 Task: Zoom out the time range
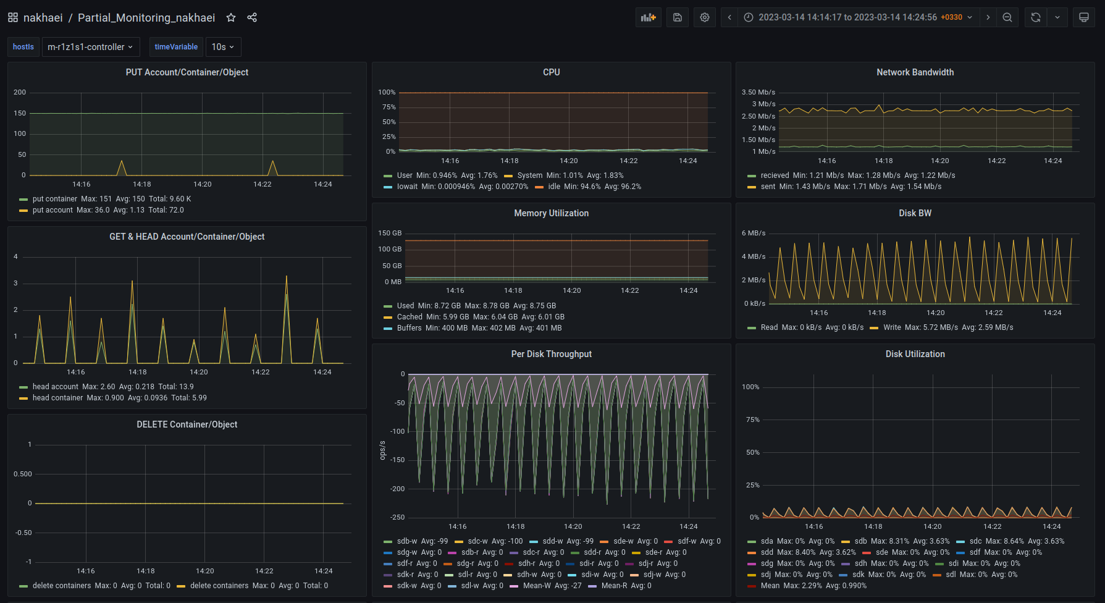coord(1007,17)
